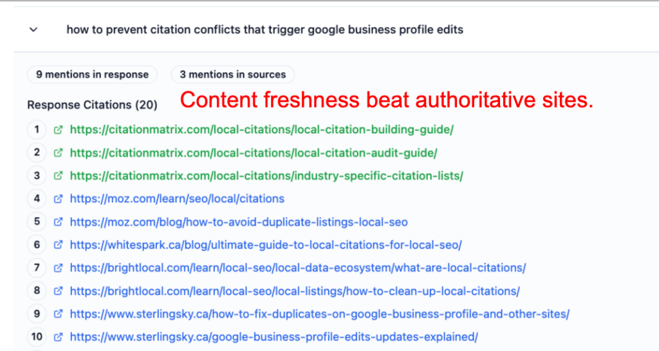Click external link icon for citation 8
The height and width of the screenshot is (351, 659).
click(58, 291)
